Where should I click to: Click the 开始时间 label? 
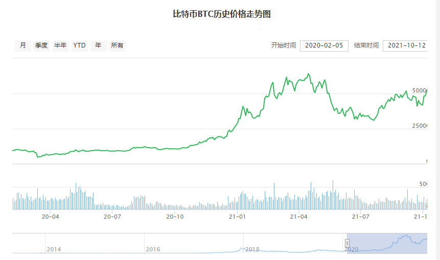click(x=283, y=45)
